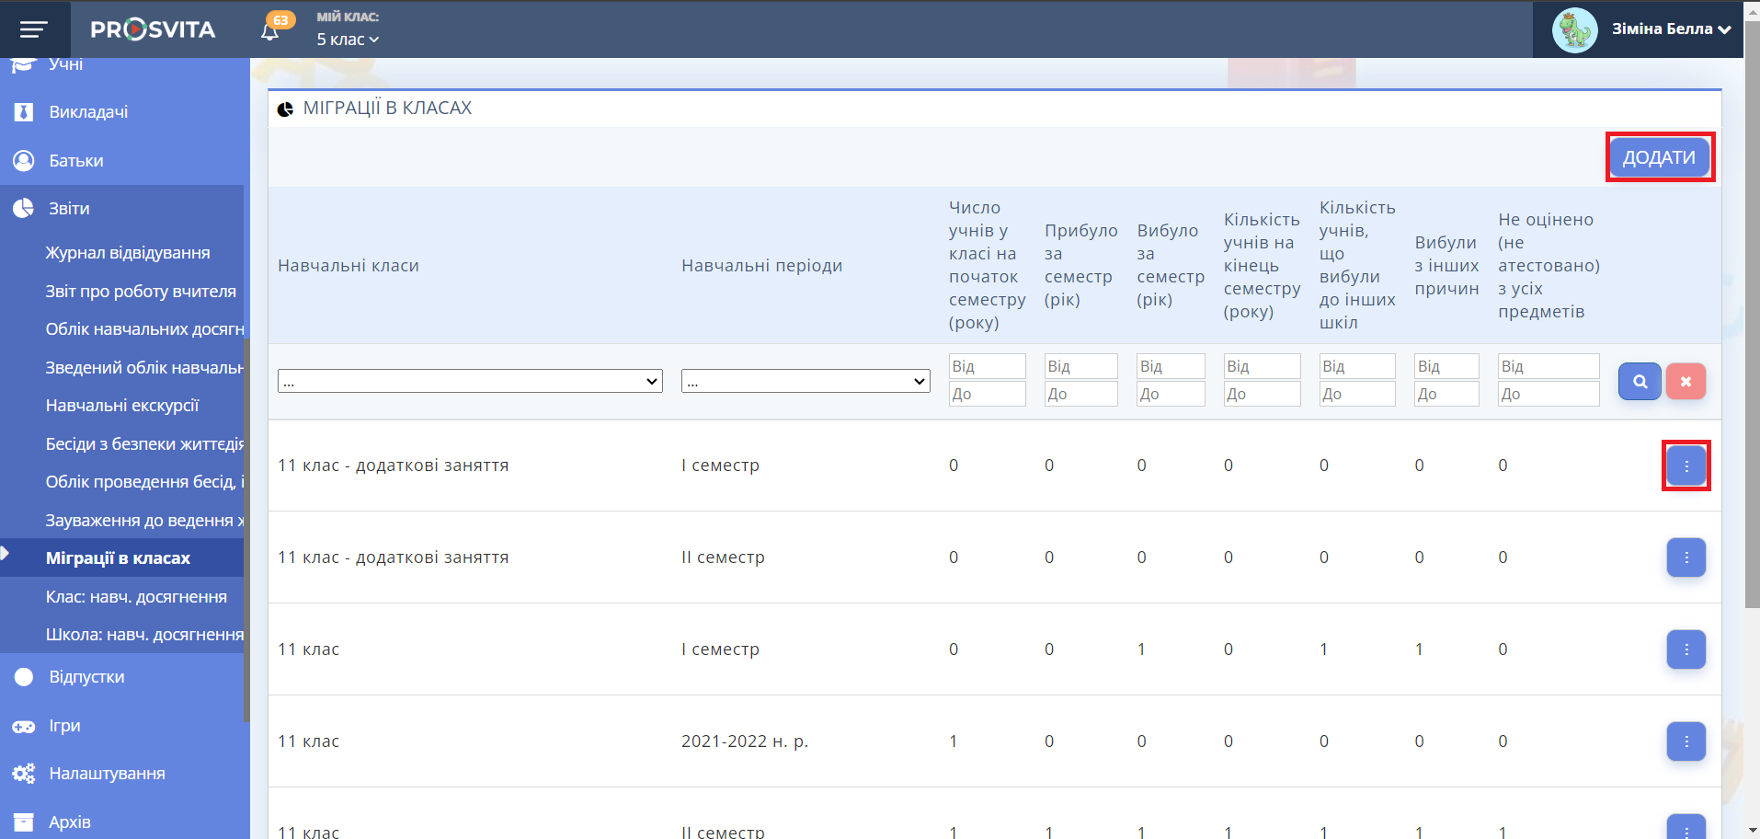
Task: Click the notifications bell icon
Action: [x=269, y=31]
